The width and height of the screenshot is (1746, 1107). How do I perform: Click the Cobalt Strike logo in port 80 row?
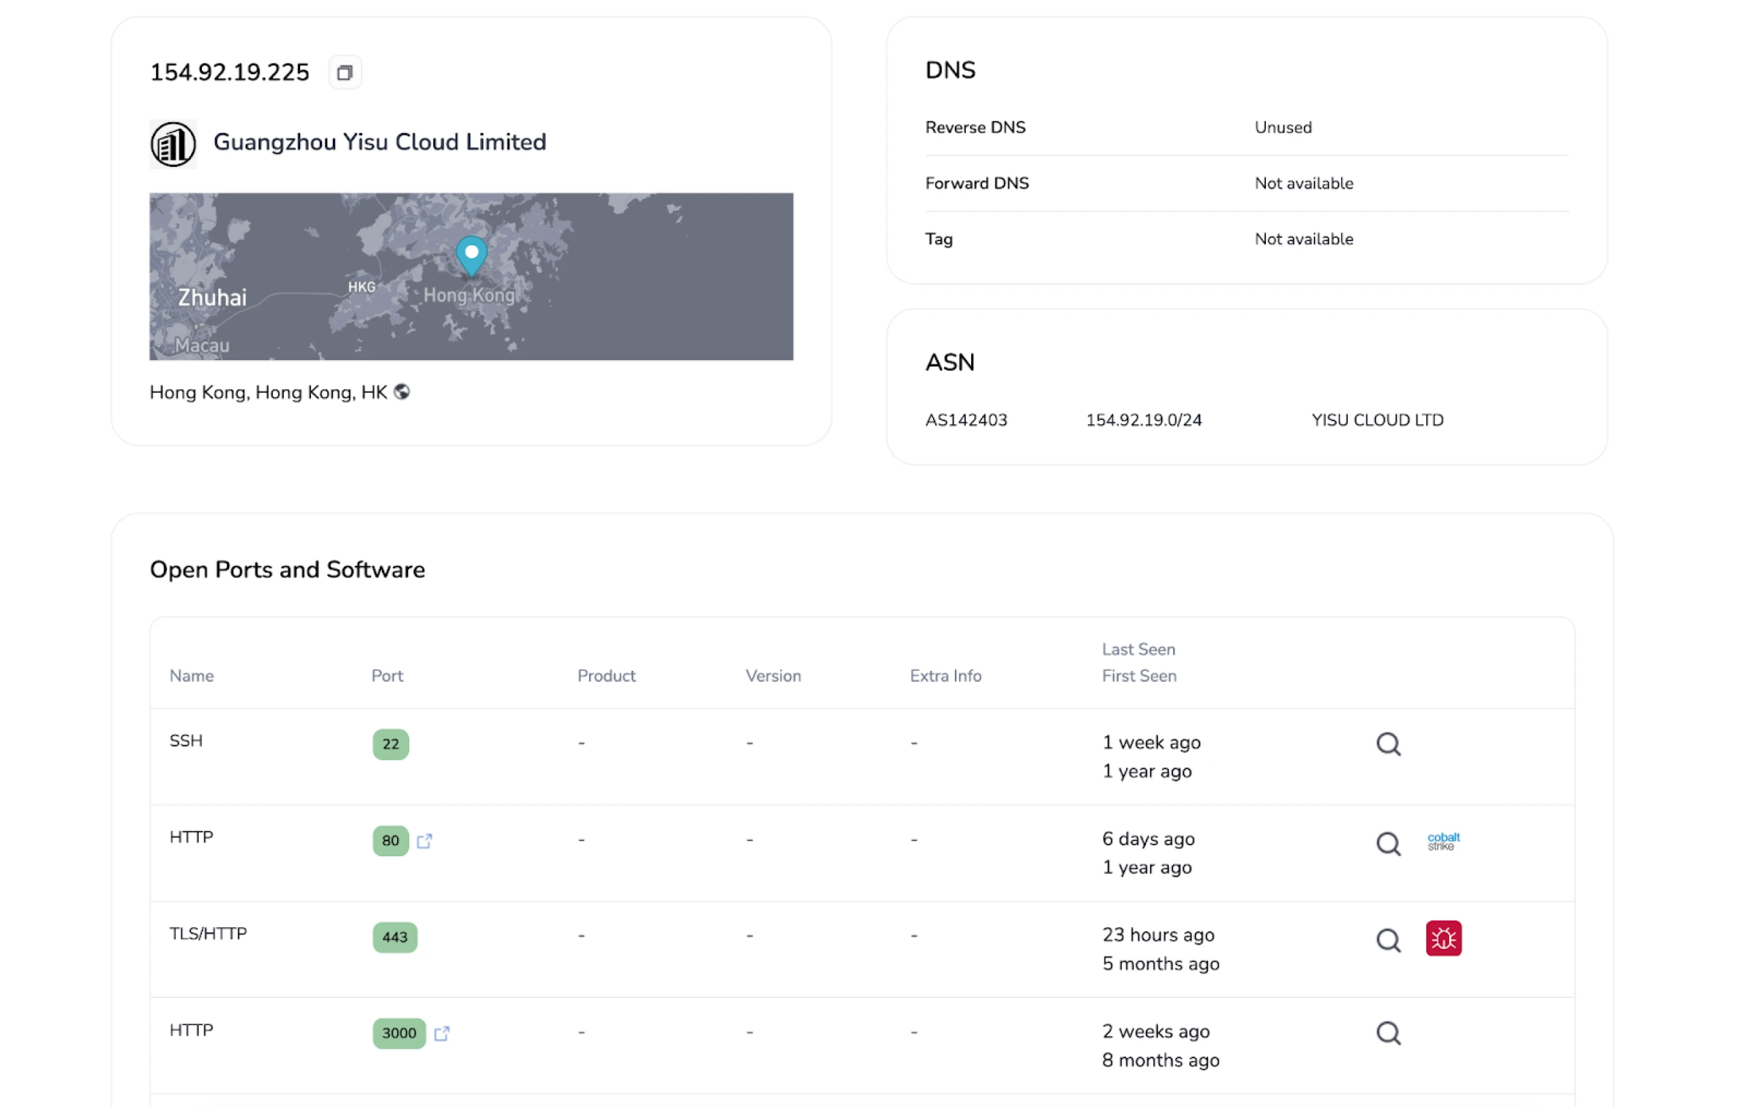(1443, 840)
